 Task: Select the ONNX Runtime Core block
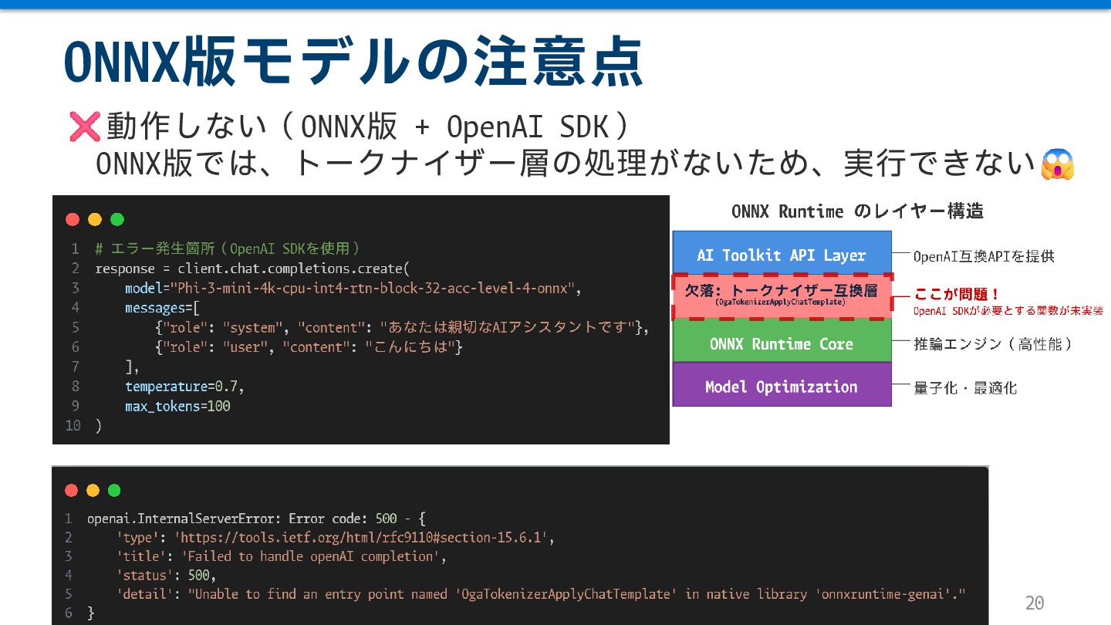pos(782,342)
